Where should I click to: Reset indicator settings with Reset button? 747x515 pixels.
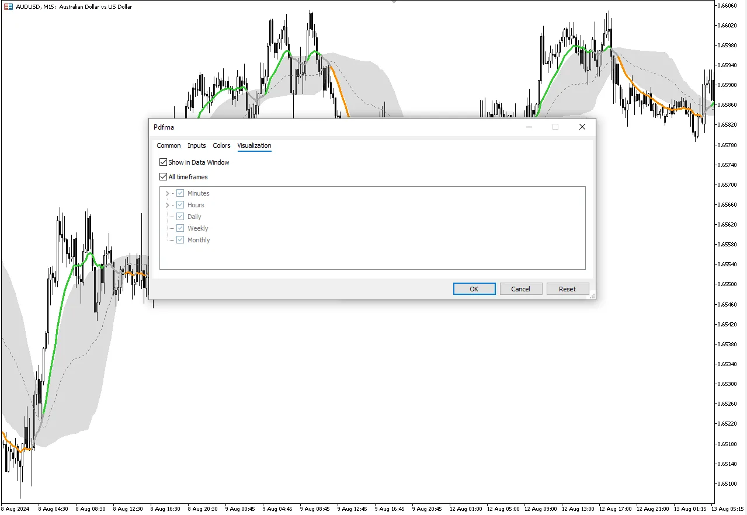click(567, 289)
